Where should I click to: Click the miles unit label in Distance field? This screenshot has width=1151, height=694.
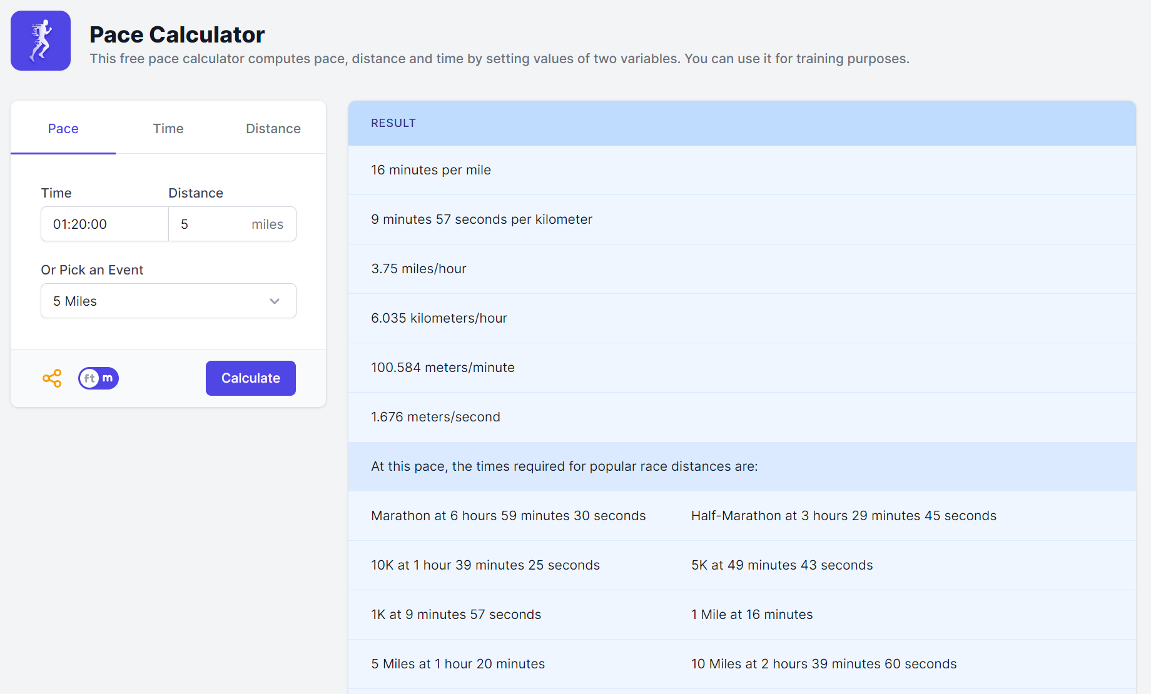pos(267,224)
